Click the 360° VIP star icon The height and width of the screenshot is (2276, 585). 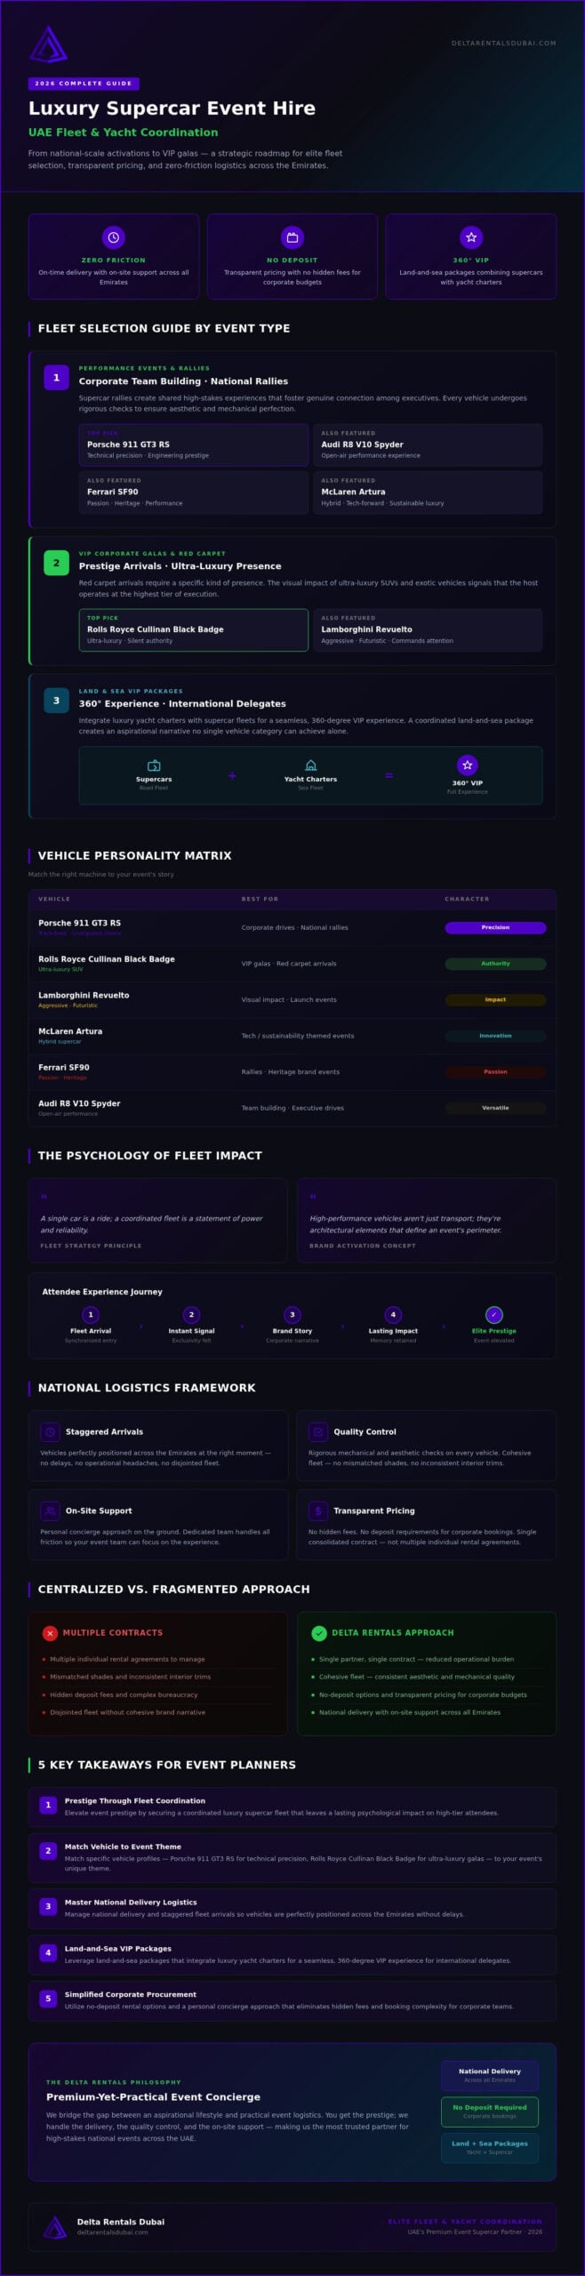tap(471, 237)
